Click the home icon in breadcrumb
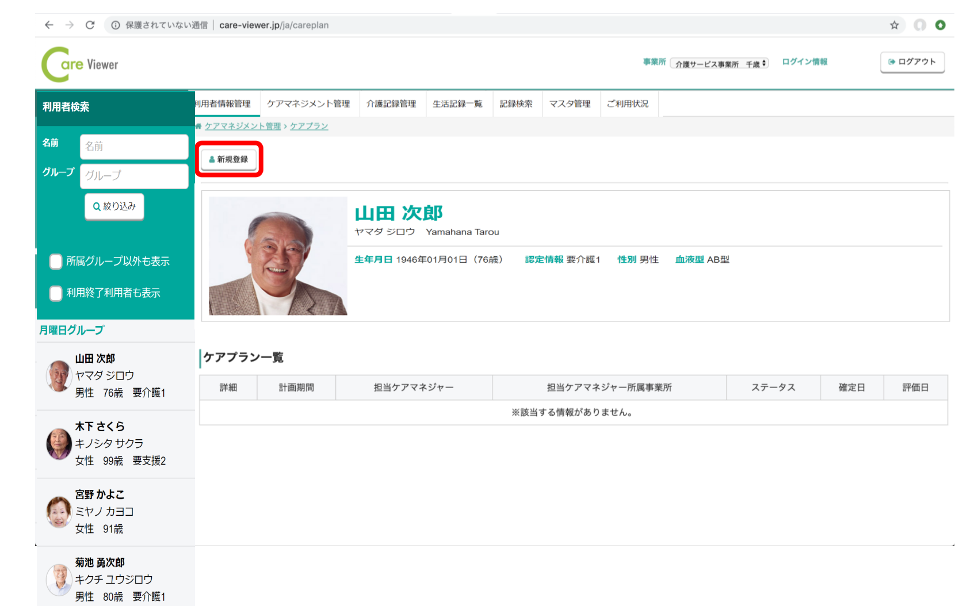978x606 pixels. click(x=198, y=126)
